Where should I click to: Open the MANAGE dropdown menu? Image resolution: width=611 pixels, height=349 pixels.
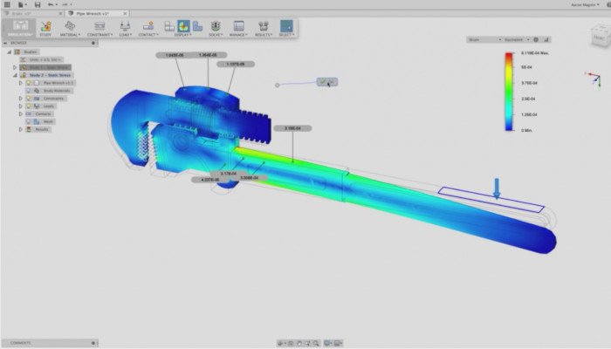[238, 35]
